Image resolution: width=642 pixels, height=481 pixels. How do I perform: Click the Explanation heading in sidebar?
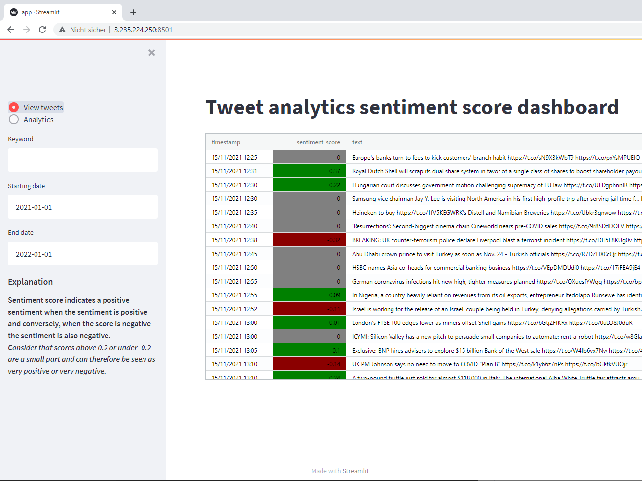[x=31, y=282]
